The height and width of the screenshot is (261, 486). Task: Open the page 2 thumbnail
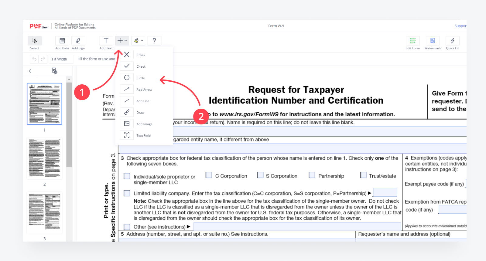coord(44,158)
